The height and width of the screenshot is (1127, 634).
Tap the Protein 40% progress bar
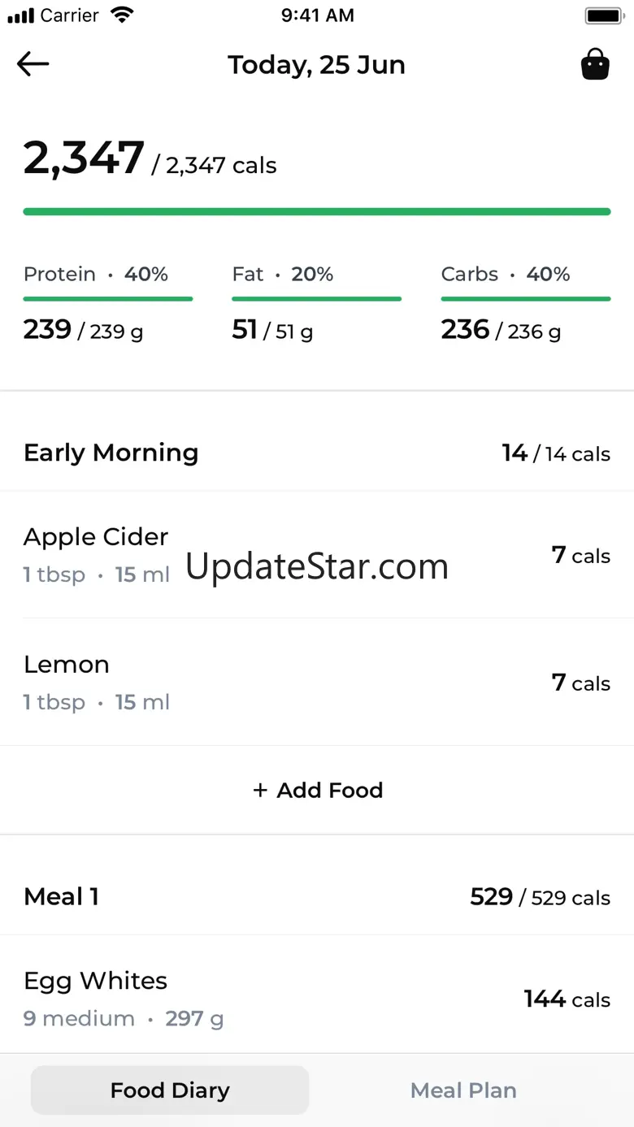tap(108, 299)
